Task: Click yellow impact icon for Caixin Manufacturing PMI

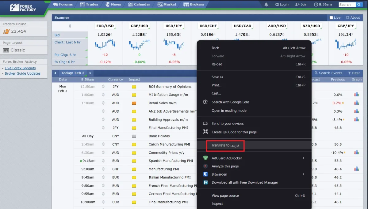Action: click(x=134, y=144)
